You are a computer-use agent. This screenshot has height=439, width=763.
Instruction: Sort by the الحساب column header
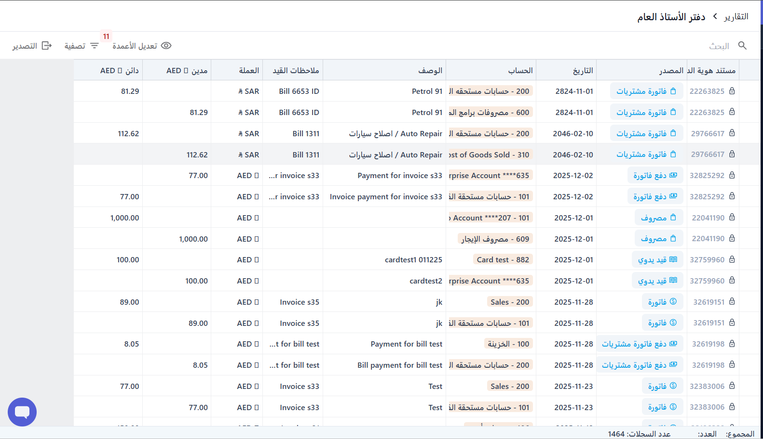(520, 71)
